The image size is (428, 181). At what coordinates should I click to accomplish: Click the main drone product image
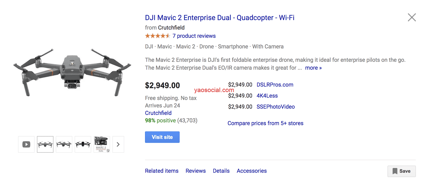(72, 73)
